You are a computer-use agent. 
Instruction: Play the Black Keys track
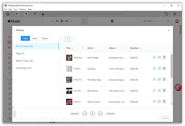pyautogui.click(x=154, y=79)
